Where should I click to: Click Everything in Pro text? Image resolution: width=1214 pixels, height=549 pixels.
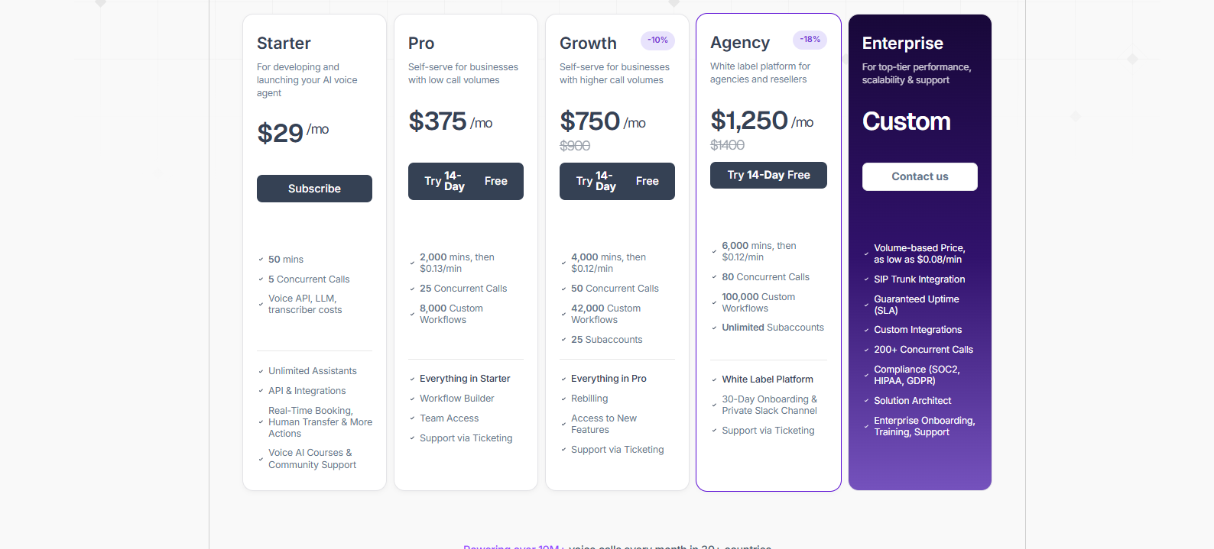pos(609,379)
